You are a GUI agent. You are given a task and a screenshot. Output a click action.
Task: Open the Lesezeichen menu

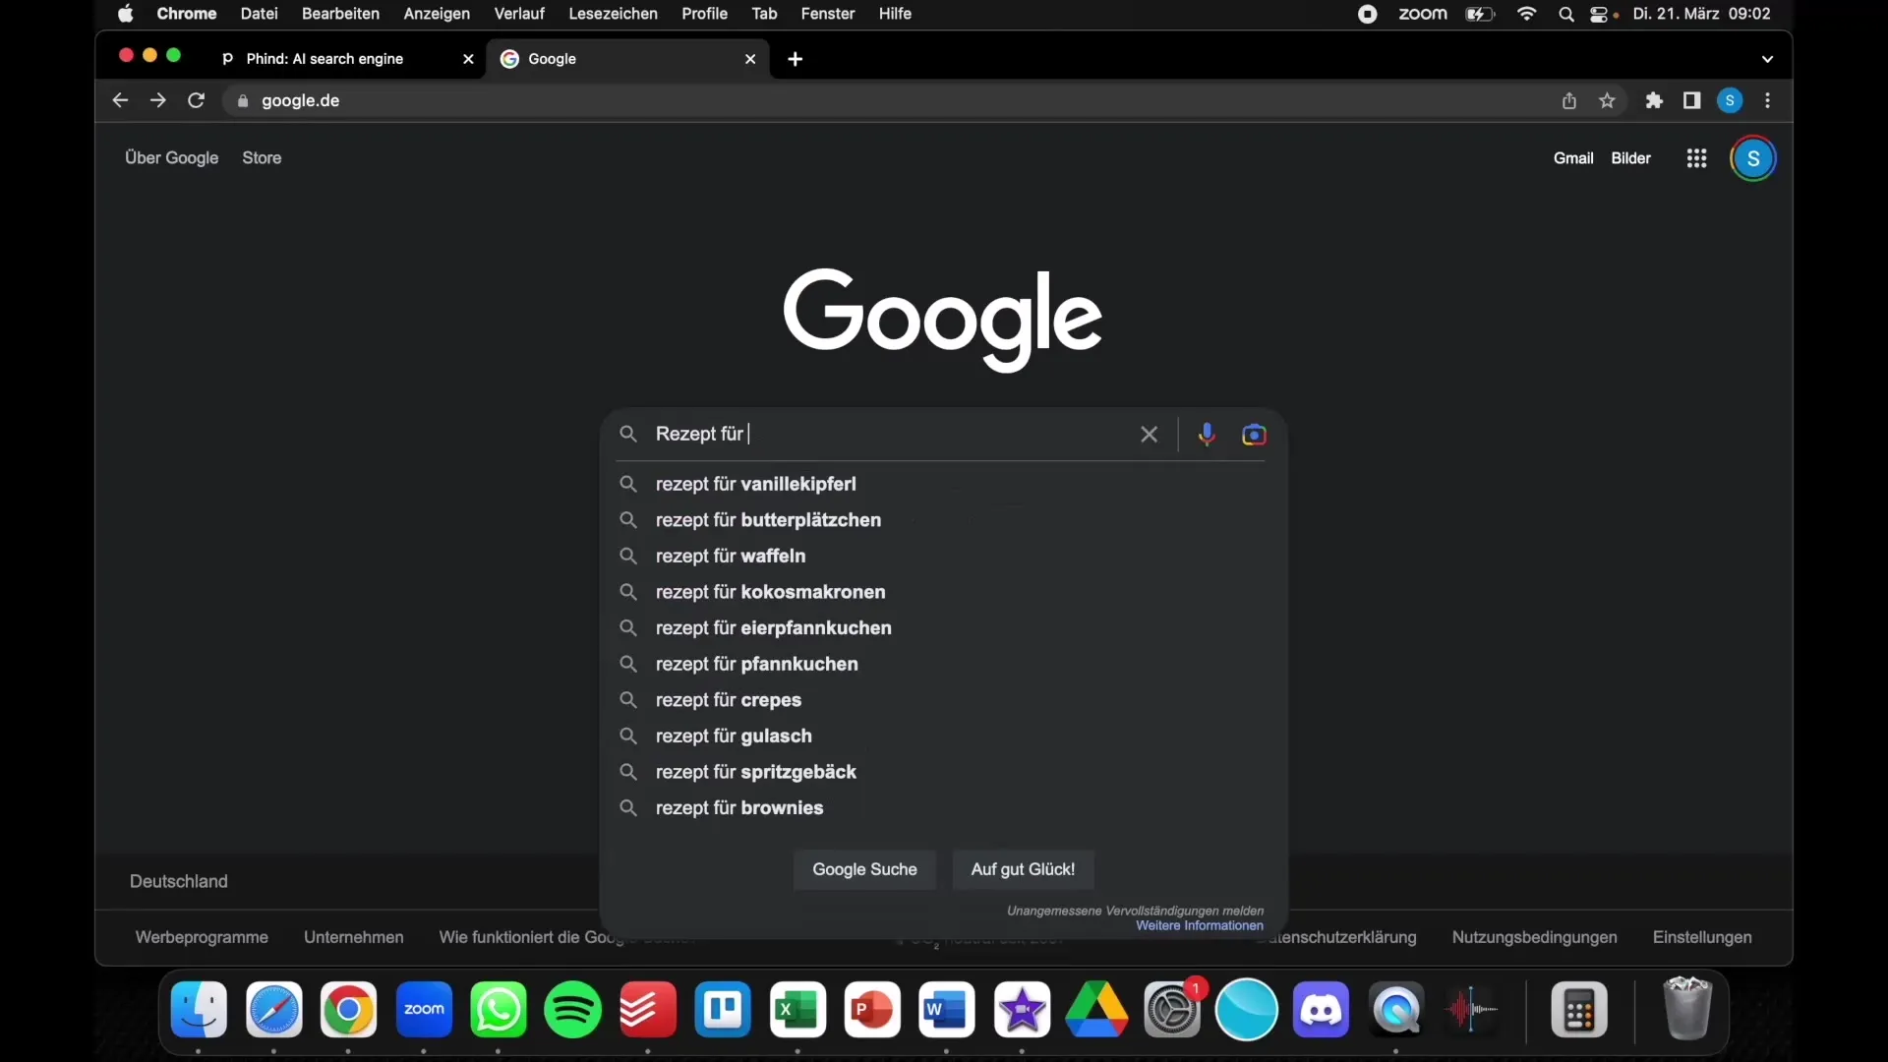coord(613,14)
